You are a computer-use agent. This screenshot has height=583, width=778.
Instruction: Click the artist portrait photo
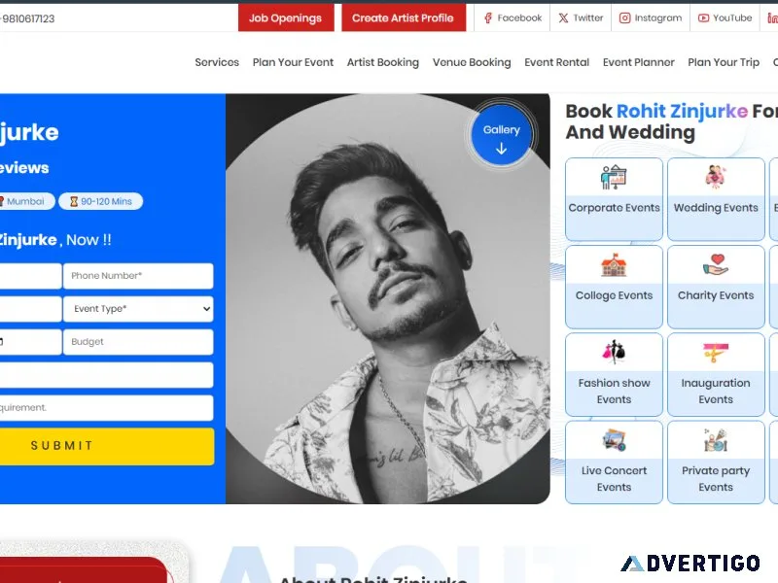tap(387, 299)
